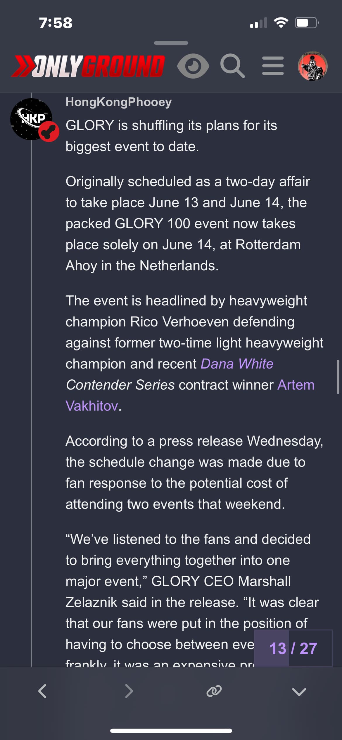
Task: Toggle the eye visibility icon in header
Action: click(193, 66)
